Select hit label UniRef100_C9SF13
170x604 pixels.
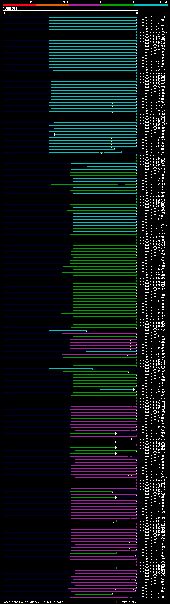pos(152,445)
